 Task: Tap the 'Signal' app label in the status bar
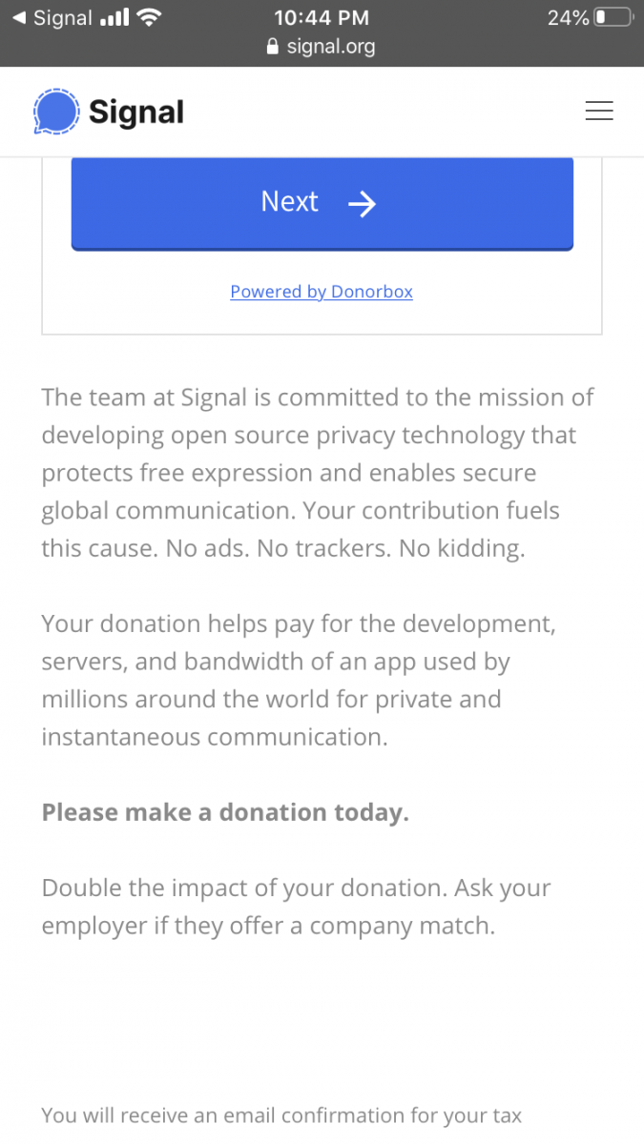click(x=62, y=18)
